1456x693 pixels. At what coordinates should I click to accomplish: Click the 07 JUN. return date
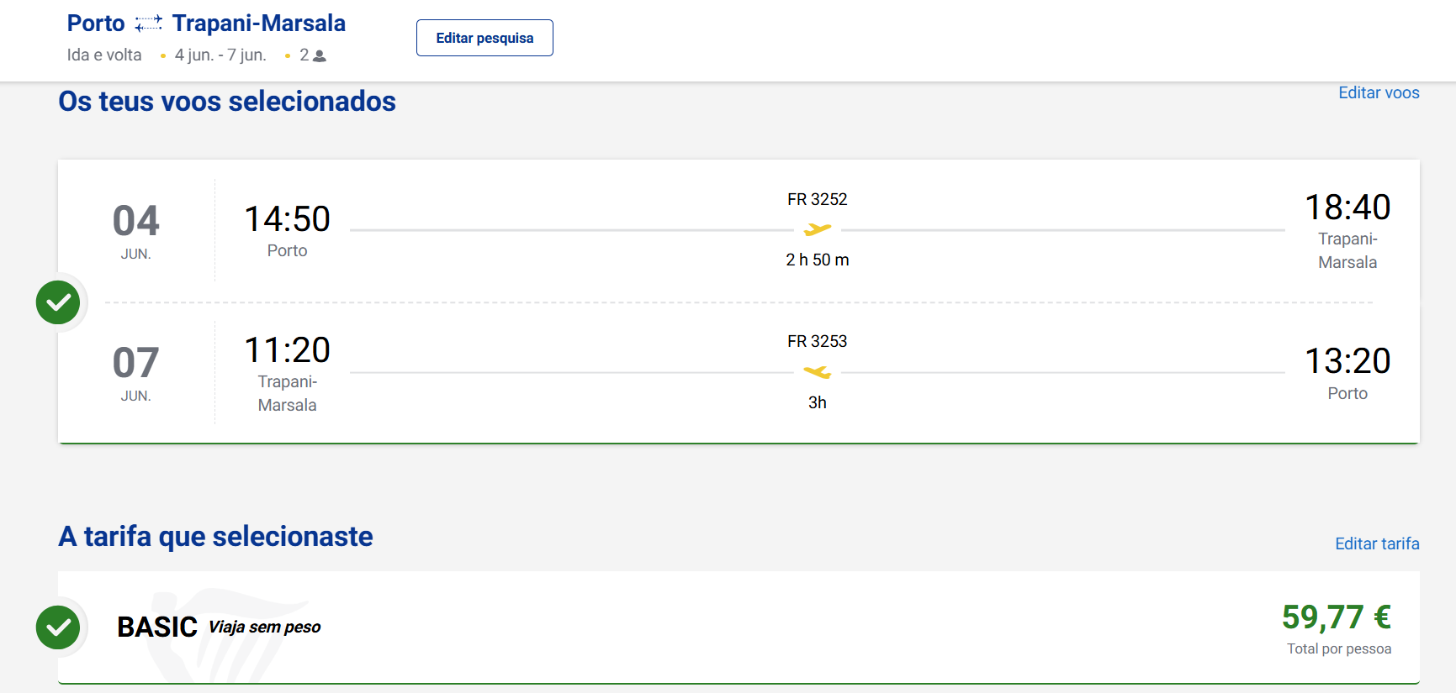tap(136, 373)
